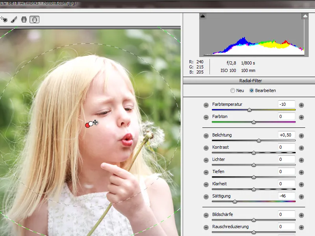
Task: Click the Radial-Filter panel header
Action: coord(249,81)
